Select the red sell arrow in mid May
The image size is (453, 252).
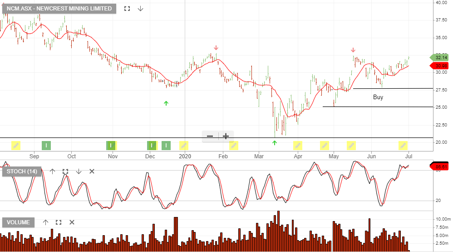353,50
